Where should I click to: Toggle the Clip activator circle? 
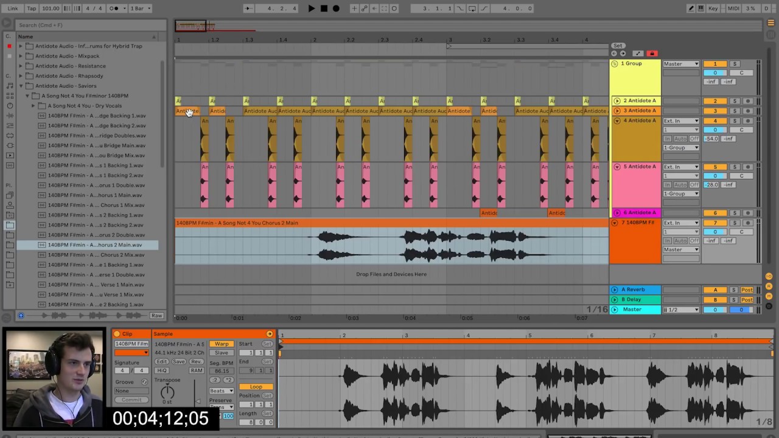tap(117, 334)
